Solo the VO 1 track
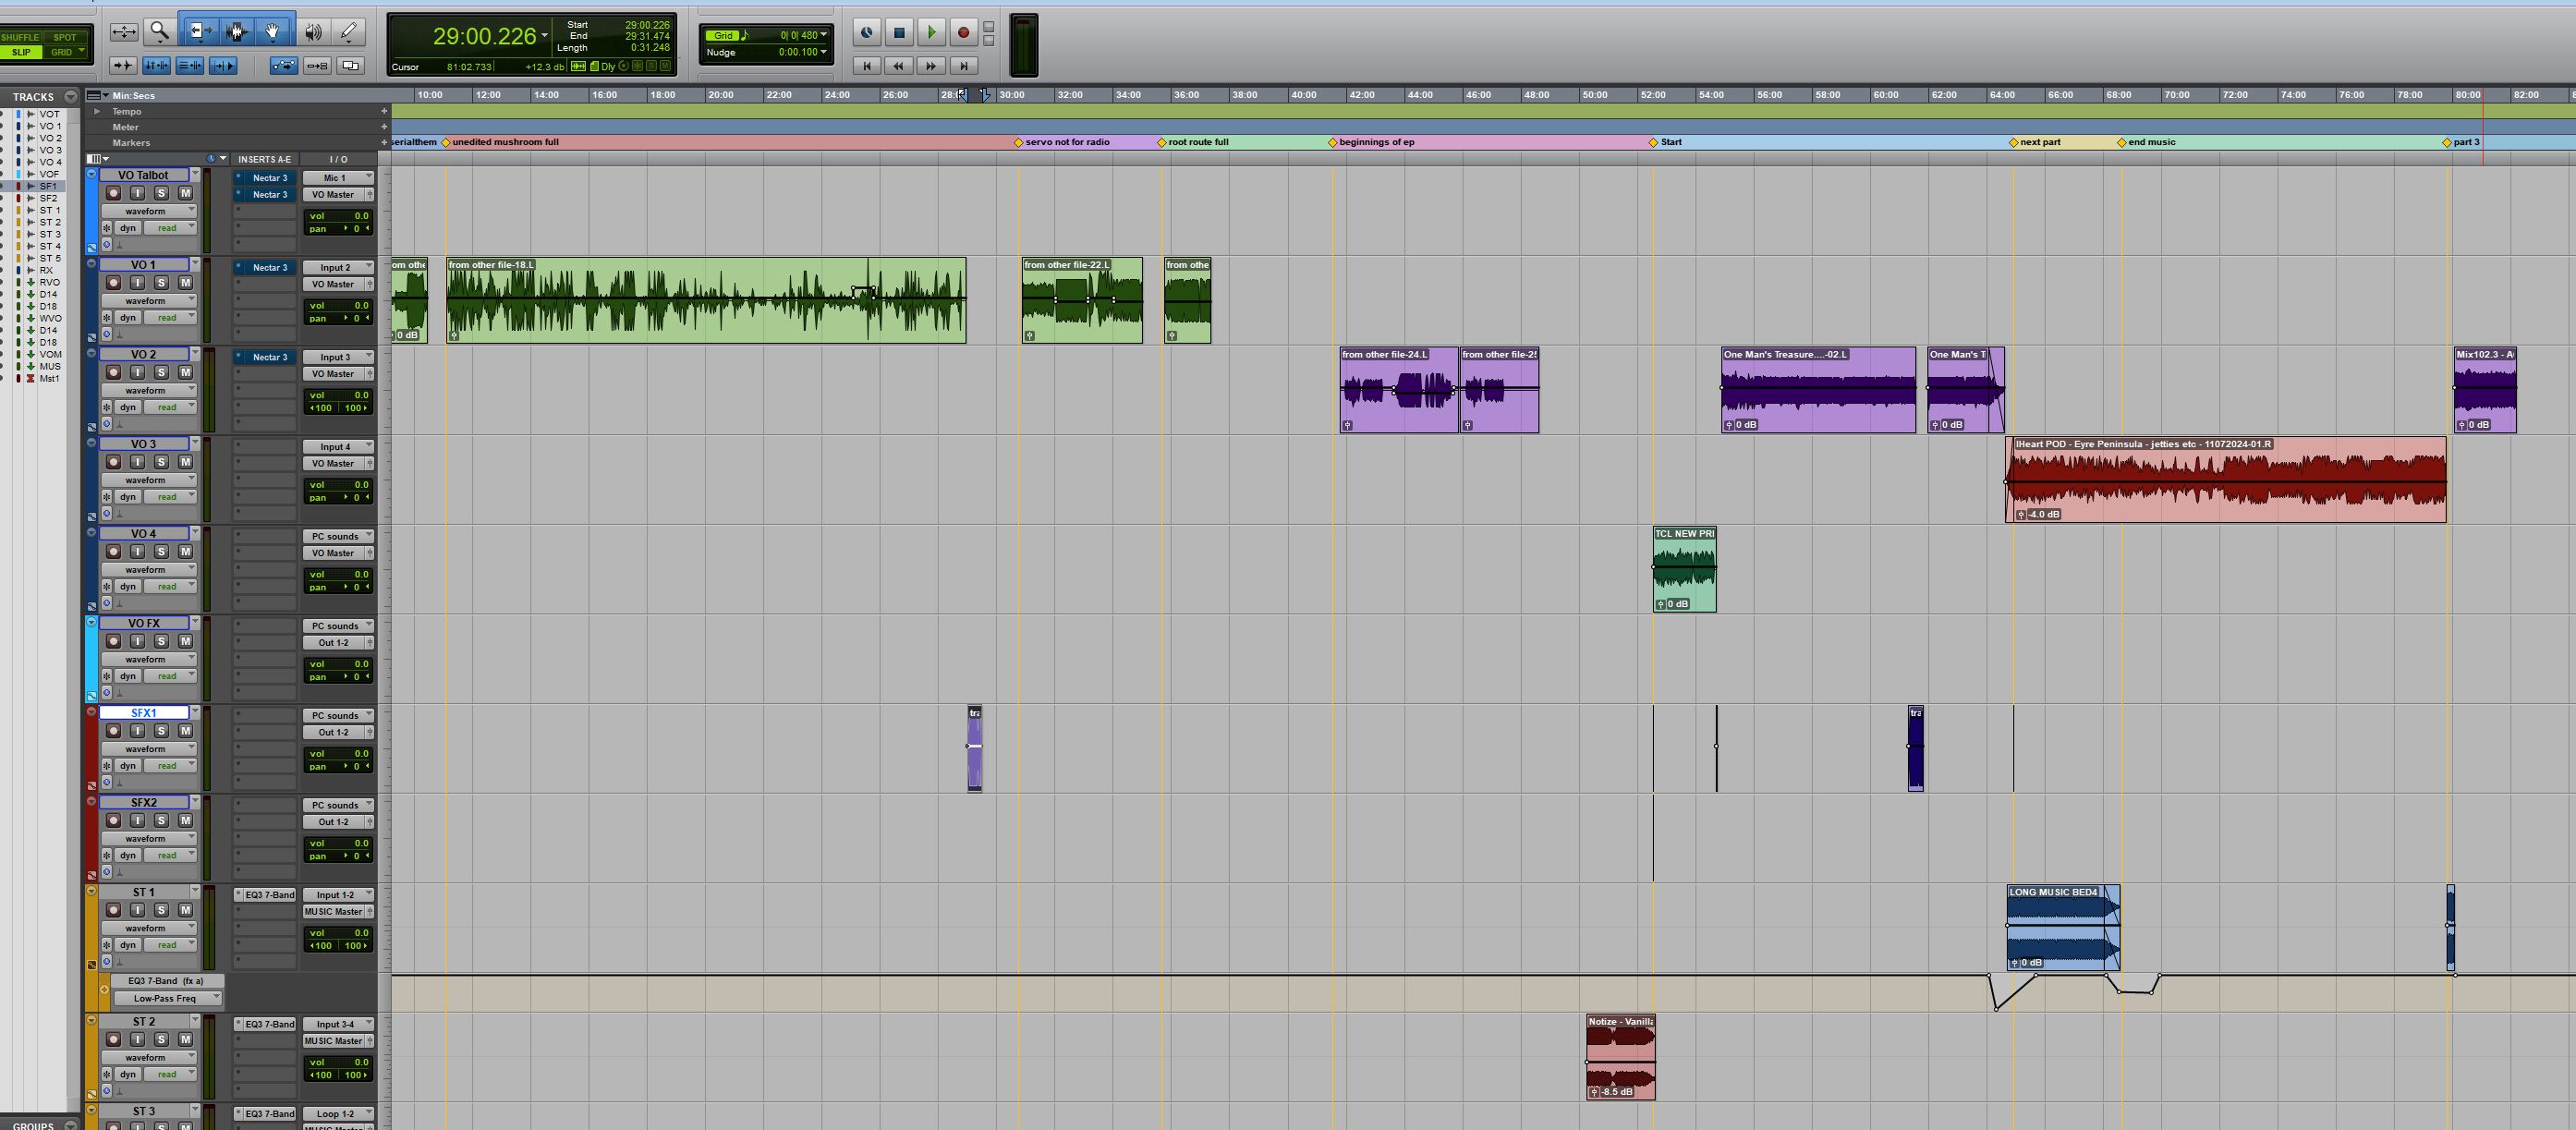2576x1130 pixels. pyautogui.click(x=161, y=282)
